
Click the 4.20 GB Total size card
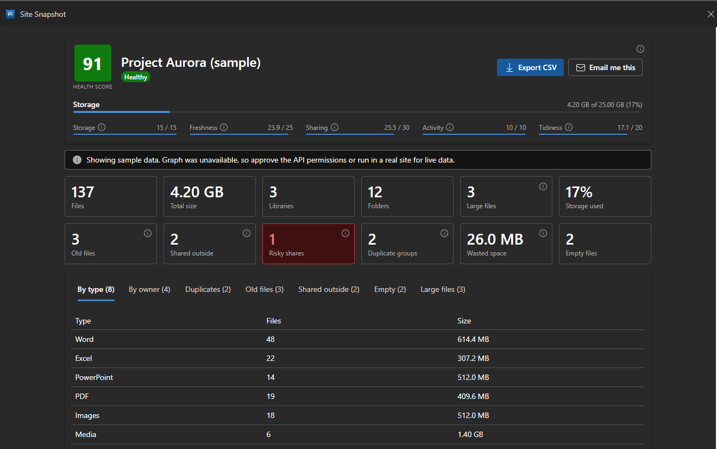tap(210, 197)
